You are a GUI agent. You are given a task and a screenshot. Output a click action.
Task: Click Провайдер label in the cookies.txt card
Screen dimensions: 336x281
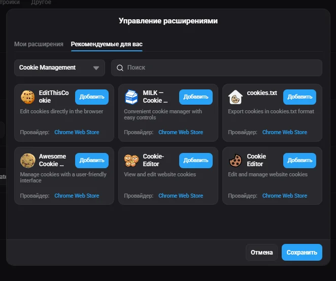coord(243,132)
